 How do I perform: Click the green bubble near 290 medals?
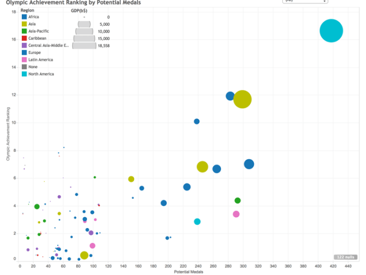click(x=238, y=201)
